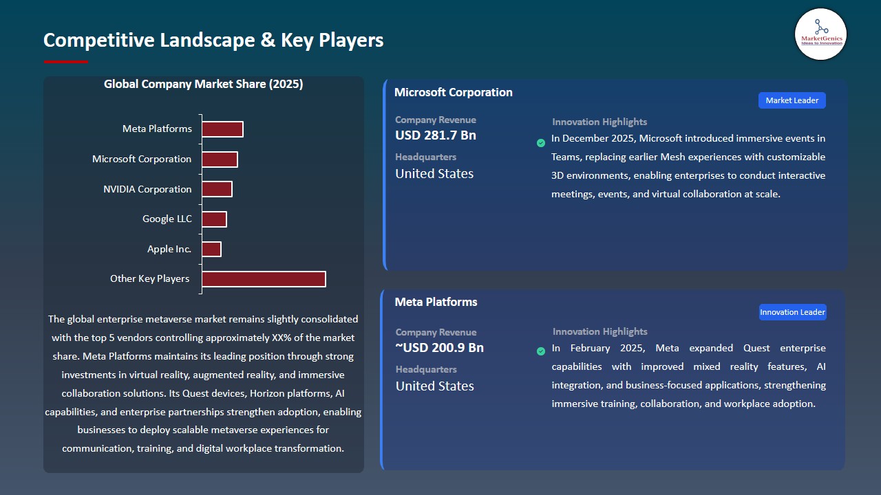This screenshot has height=495, width=881.
Task: Click Headquarters label in Meta card
Action: [426, 369]
